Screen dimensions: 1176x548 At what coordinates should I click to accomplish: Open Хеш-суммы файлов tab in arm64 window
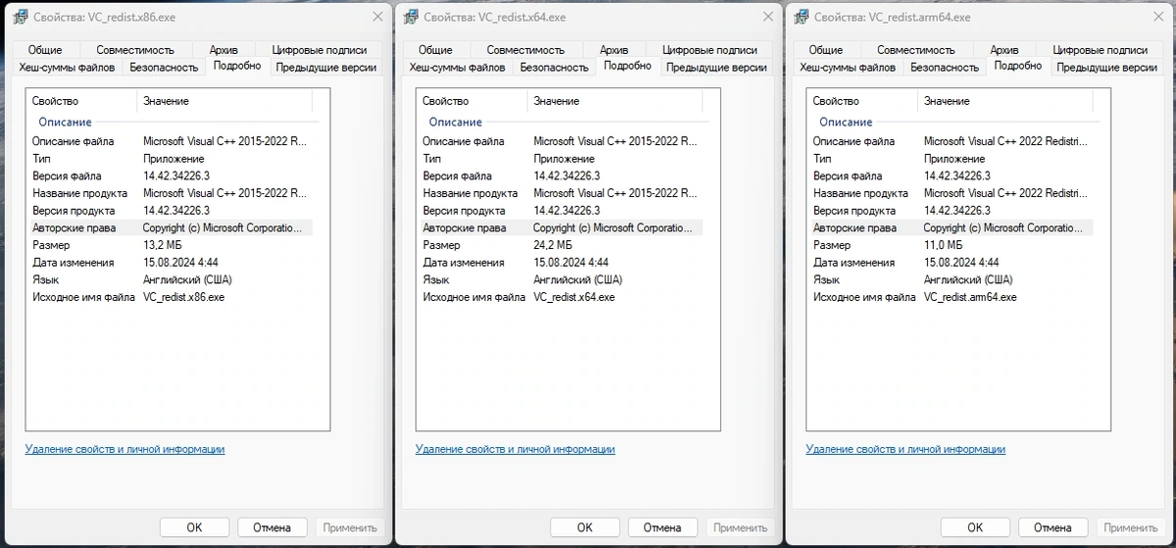(848, 67)
